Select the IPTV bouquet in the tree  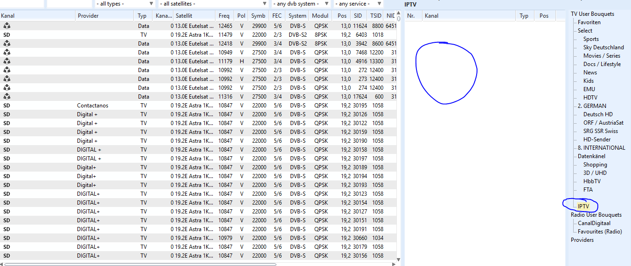pyautogui.click(x=583, y=206)
